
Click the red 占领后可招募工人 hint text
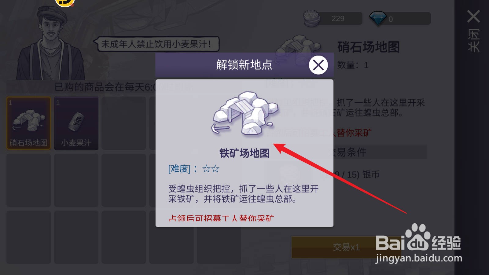point(221,218)
